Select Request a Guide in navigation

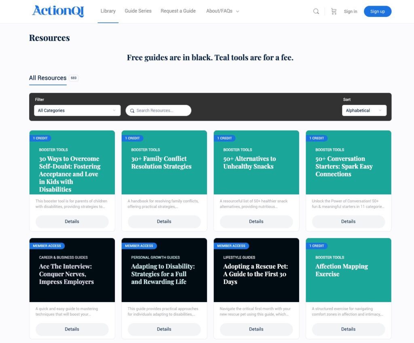click(178, 11)
